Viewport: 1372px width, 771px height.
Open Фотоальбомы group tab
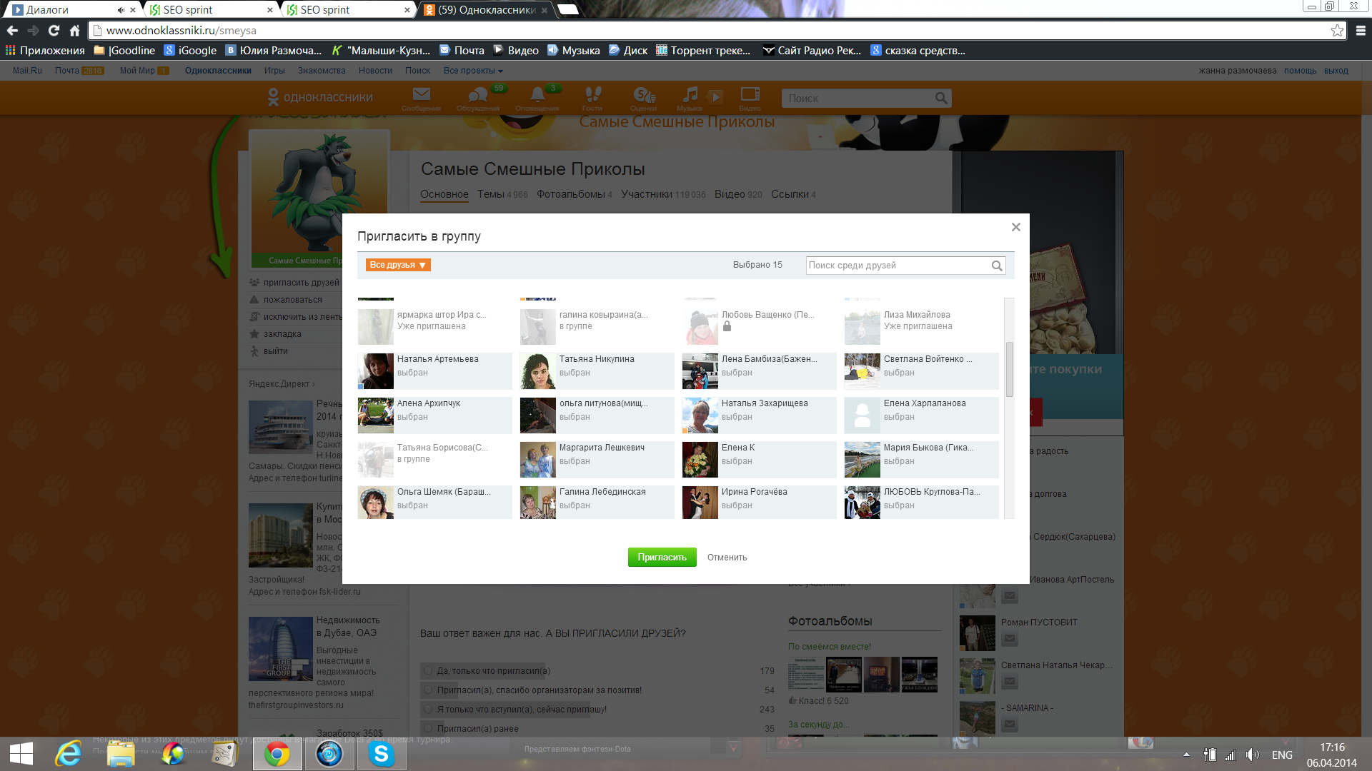tap(575, 194)
